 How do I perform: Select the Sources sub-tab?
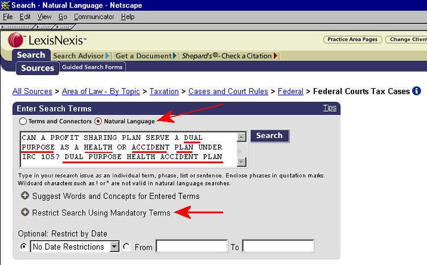pyautogui.click(x=38, y=68)
